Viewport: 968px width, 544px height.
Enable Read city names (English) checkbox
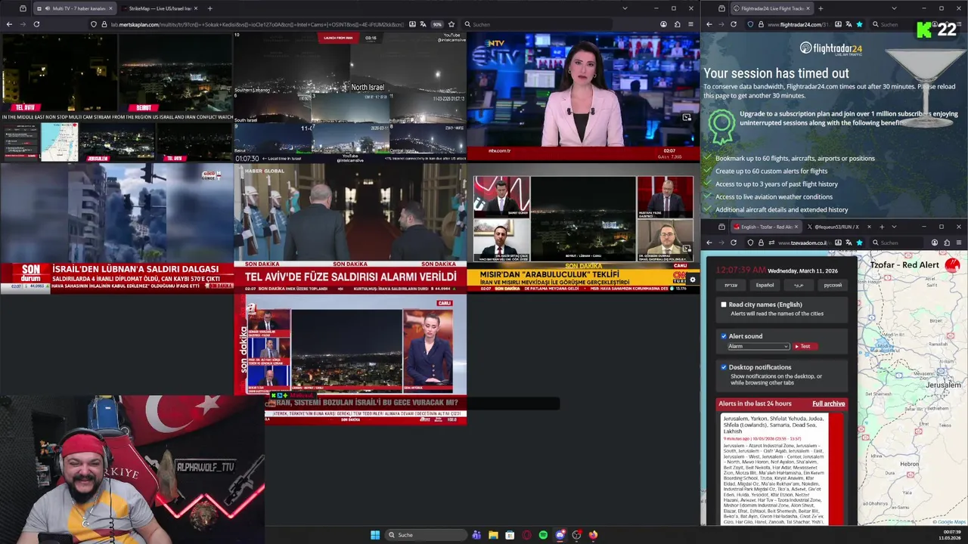point(724,304)
